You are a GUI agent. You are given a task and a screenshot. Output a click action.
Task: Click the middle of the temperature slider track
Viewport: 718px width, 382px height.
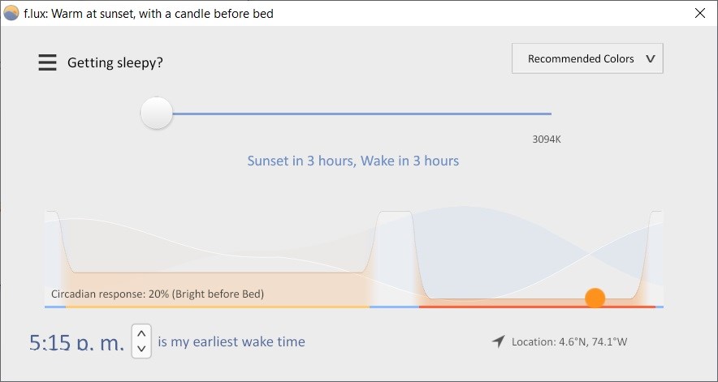tap(361, 114)
